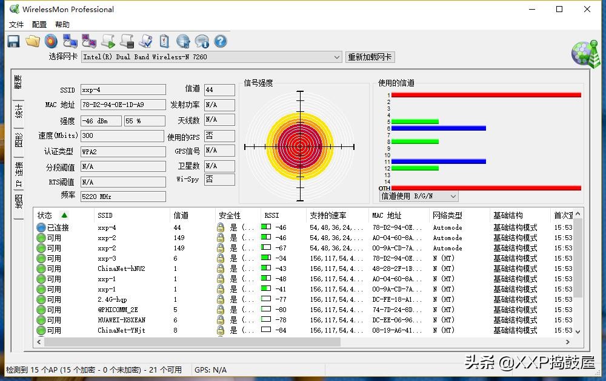Open the clipboard report icon
The height and width of the screenshot is (381, 606).
pyautogui.click(x=164, y=41)
